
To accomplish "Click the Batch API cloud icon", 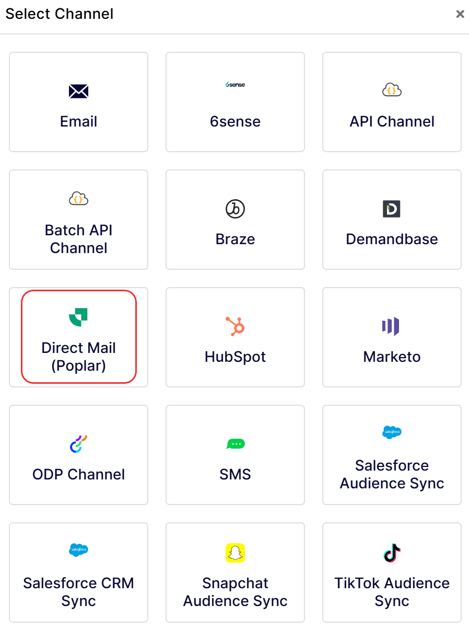I will pos(78,198).
